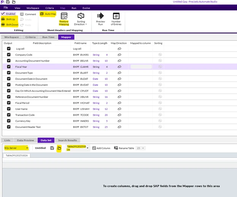
Task: Open the Evolve ribbon tab
Action: click(x=86, y=8)
